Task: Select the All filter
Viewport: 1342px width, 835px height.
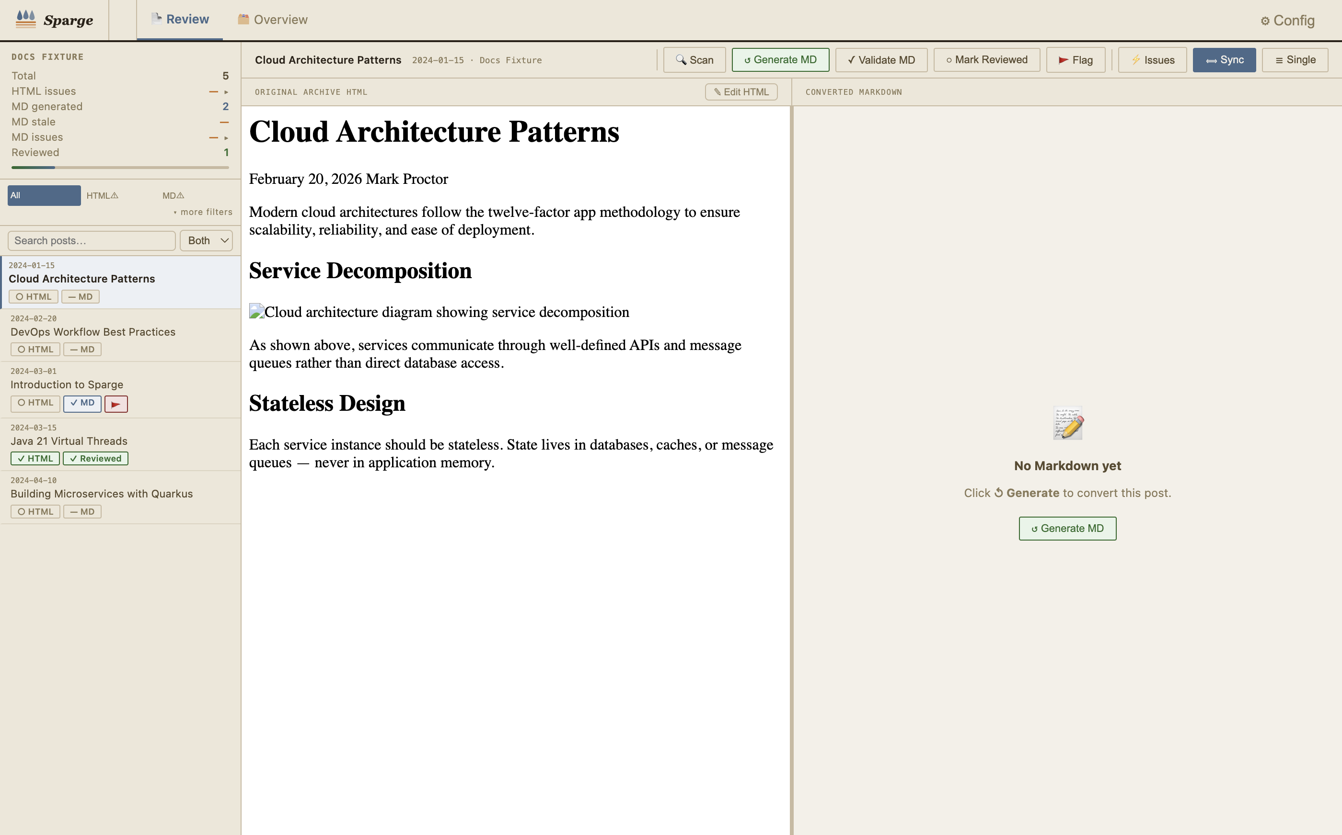Action: (x=44, y=195)
